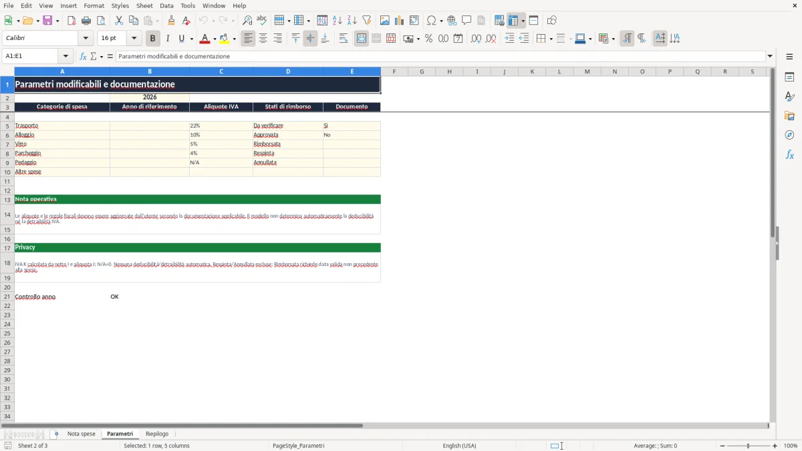The width and height of the screenshot is (802, 451).
Task: Select row header 10
Action: click(x=7, y=172)
